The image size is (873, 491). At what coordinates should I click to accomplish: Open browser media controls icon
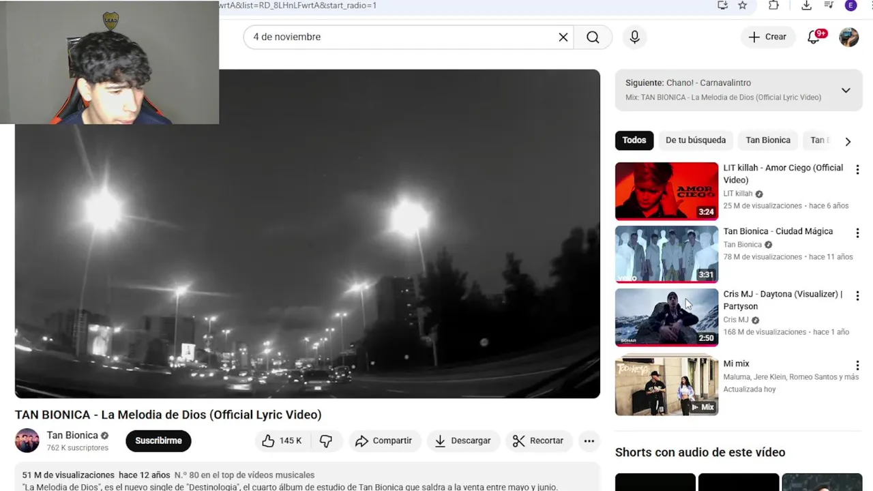click(x=829, y=5)
